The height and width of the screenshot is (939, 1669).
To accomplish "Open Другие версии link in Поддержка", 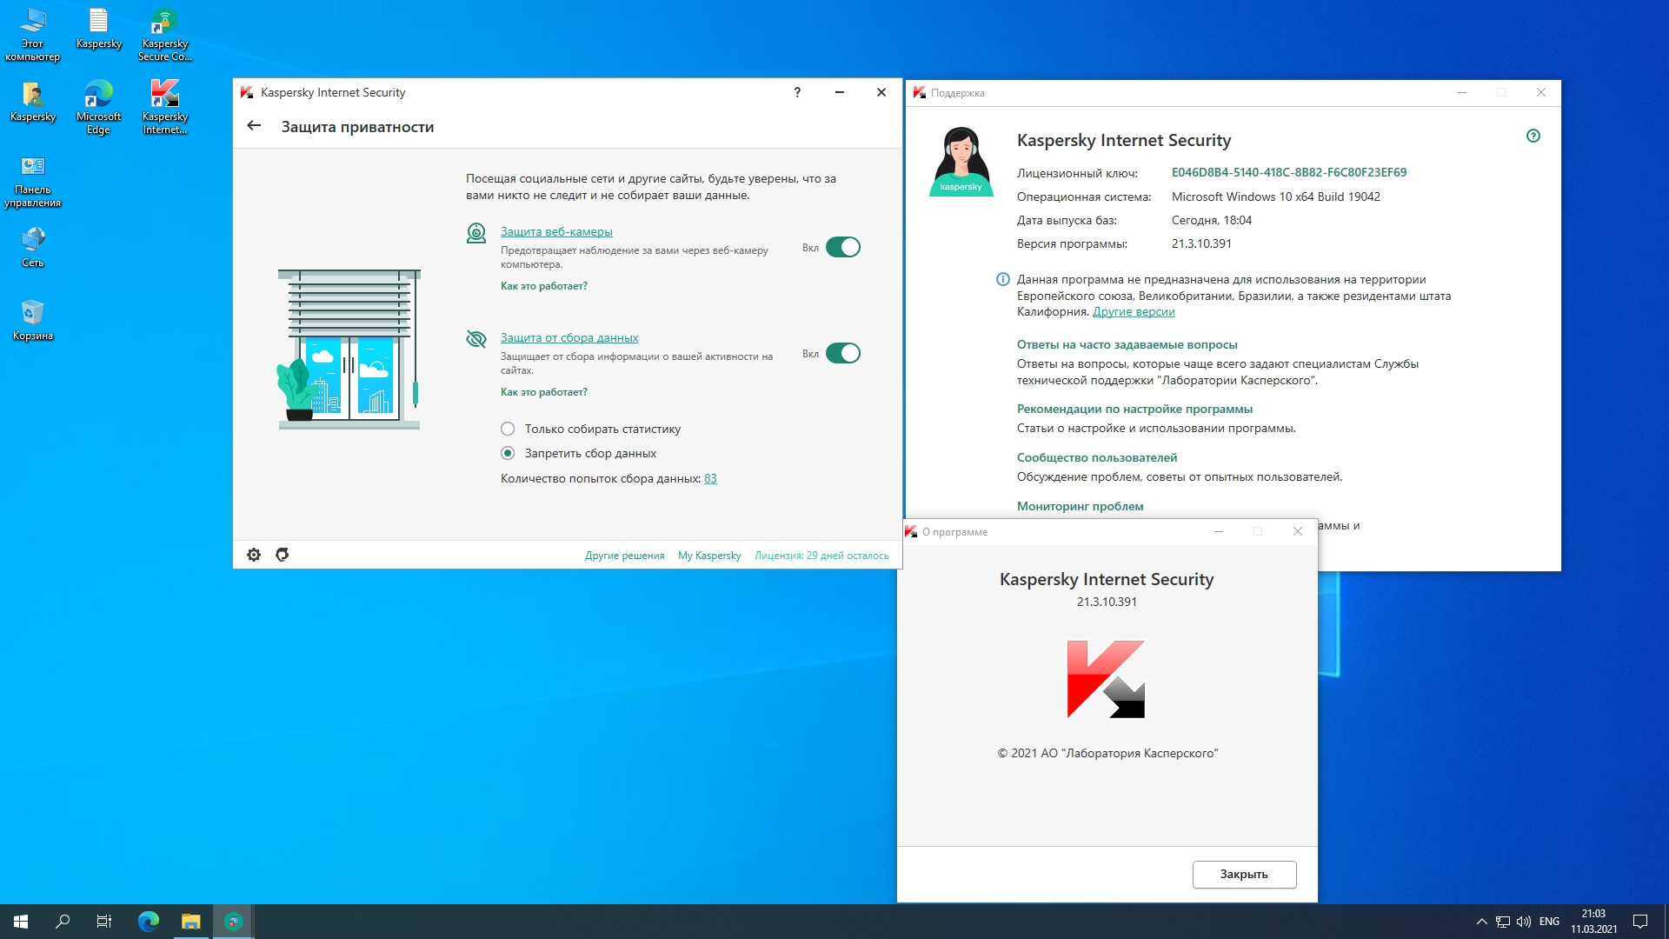I will coord(1134,312).
